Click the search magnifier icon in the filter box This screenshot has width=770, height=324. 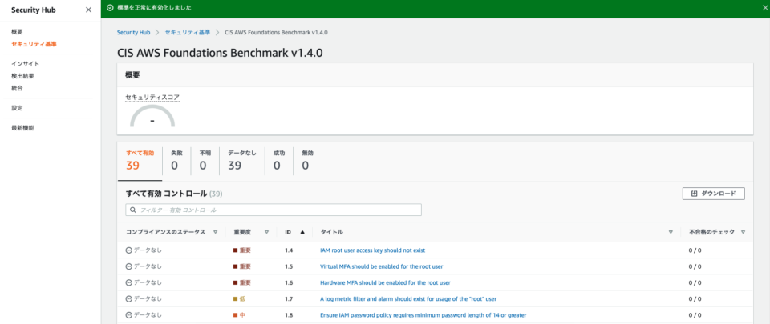(133, 210)
